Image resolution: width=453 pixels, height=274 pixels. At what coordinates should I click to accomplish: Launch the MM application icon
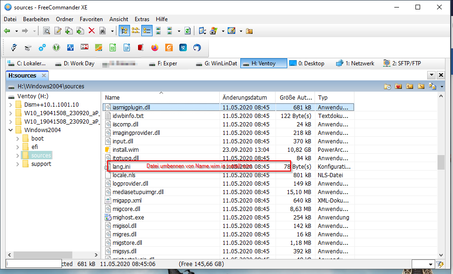pos(84,47)
